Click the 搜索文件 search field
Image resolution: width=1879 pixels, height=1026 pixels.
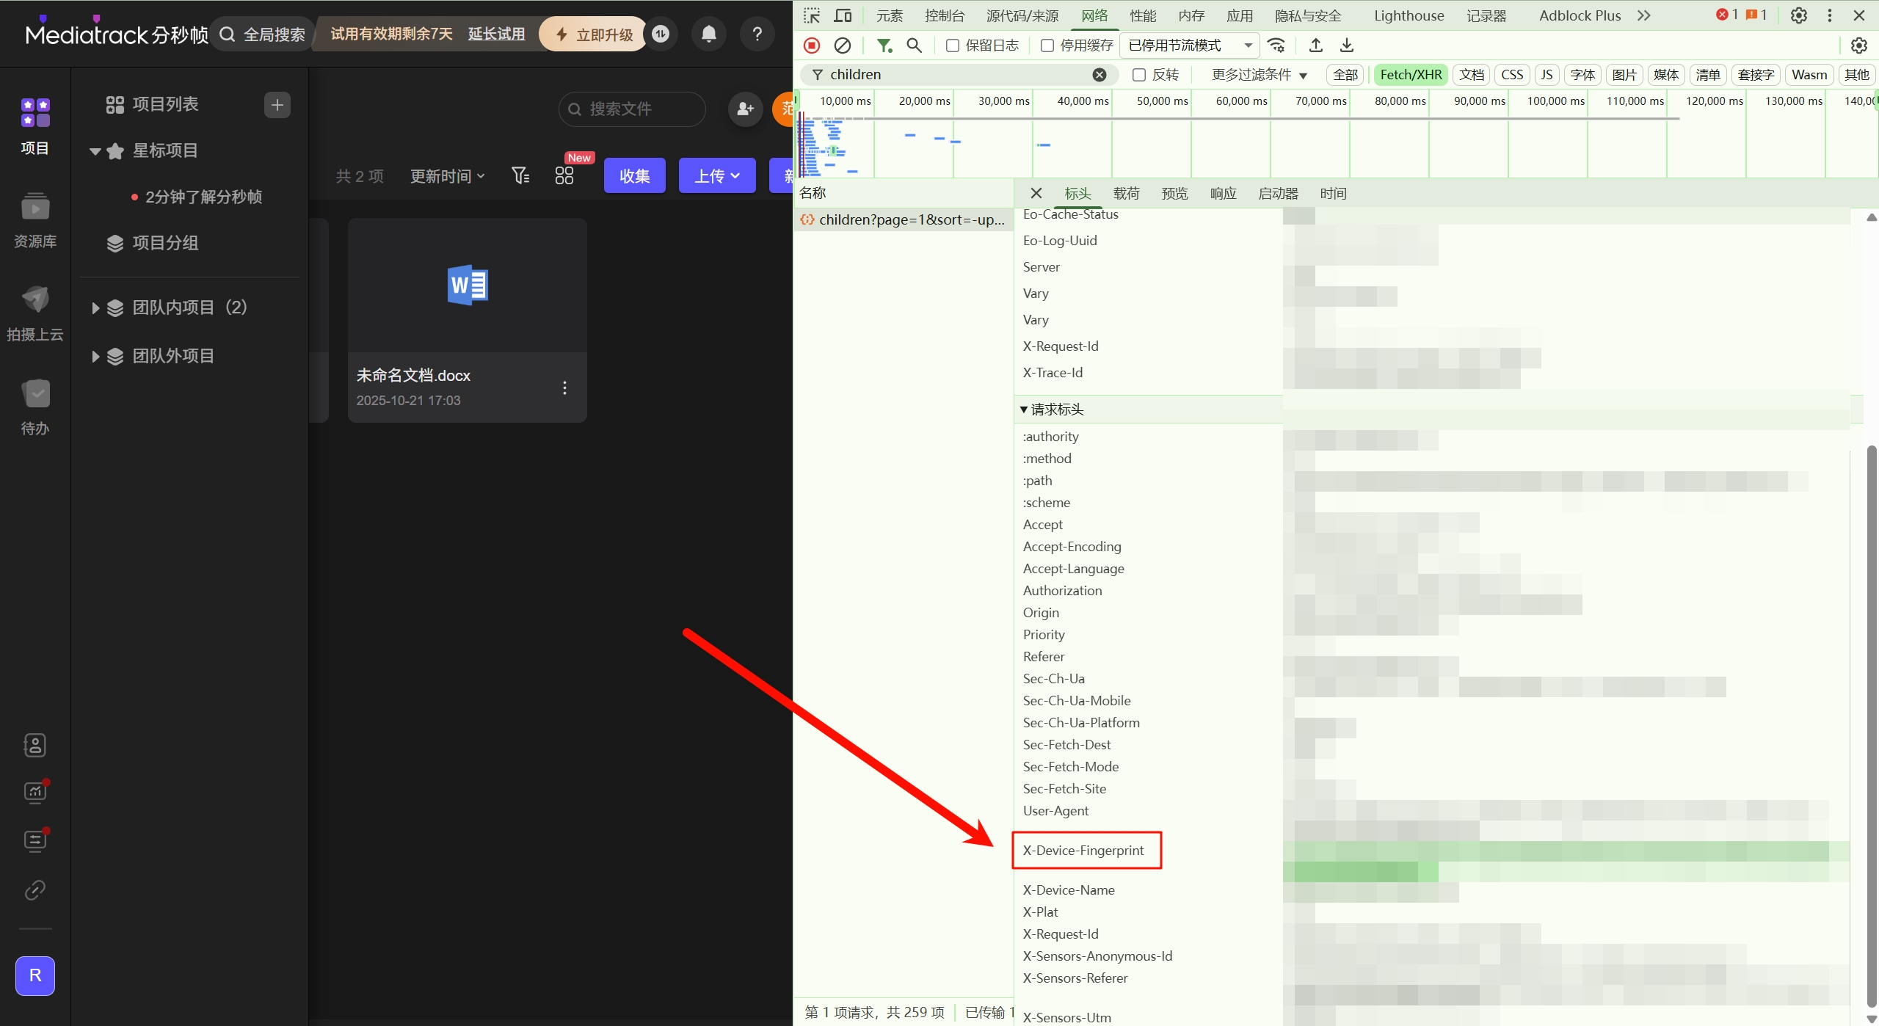632,109
